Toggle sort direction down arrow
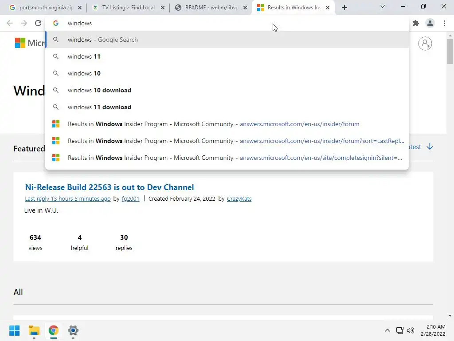Image resolution: width=454 pixels, height=341 pixels. 430,147
